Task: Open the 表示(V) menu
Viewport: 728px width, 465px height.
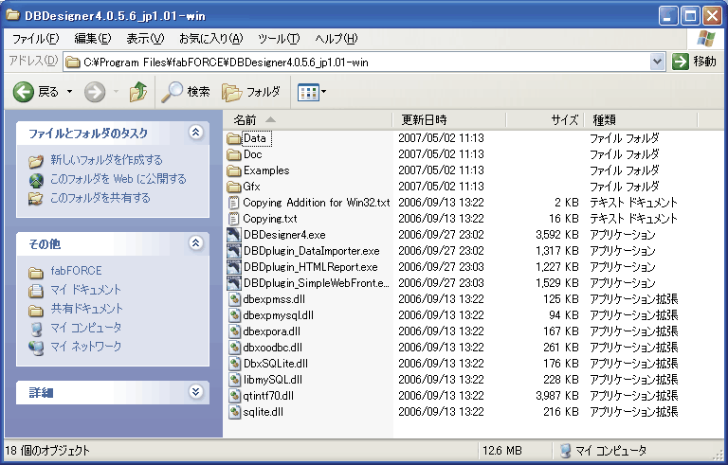Action: 145,39
